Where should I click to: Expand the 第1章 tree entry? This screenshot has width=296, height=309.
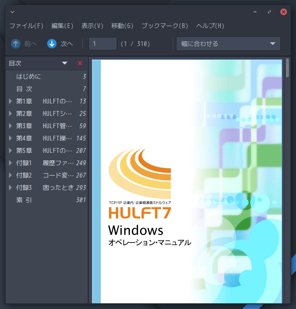10,101
